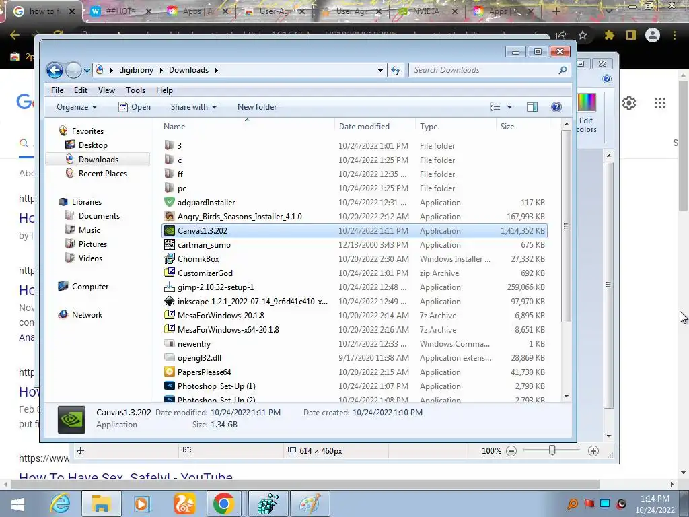Select Libraries in the navigation pane
Image resolution: width=689 pixels, height=517 pixels.
(x=87, y=202)
